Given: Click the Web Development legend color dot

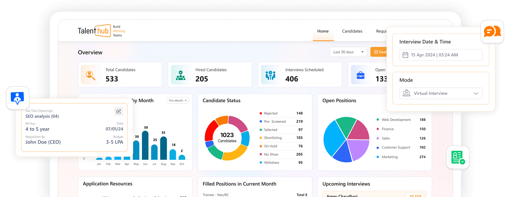Looking at the screenshot, I should point(378,120).
